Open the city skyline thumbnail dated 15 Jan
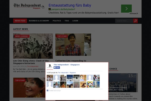Image resolution: width=151 pixels, height=101 pixels. pos(123,83)
